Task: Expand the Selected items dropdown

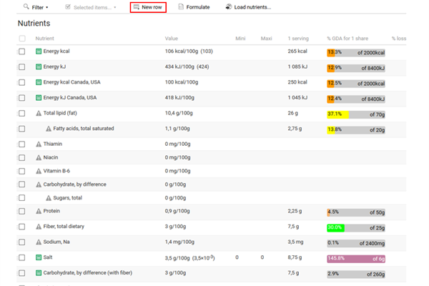Action: coord(115,7)
